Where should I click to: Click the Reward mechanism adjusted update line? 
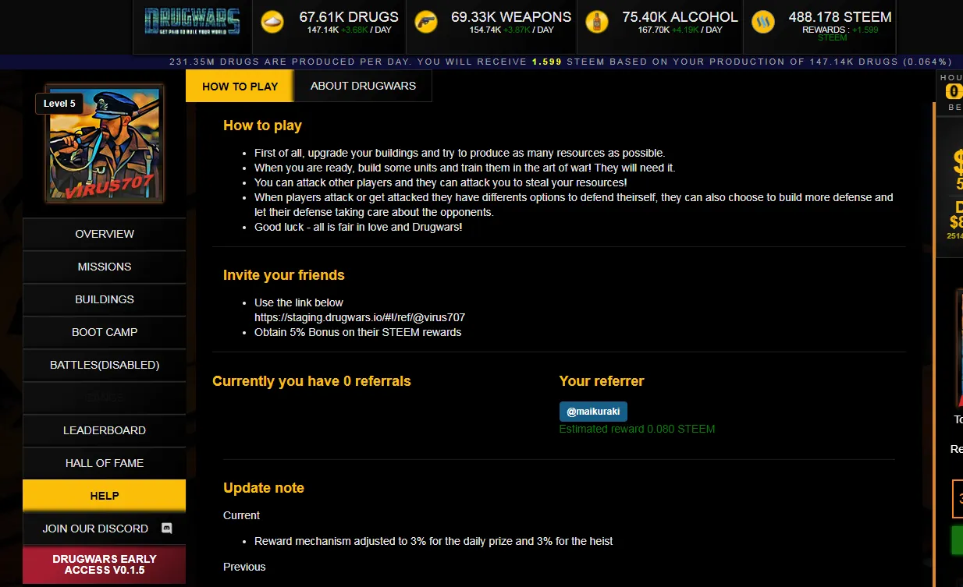[433, 541]
